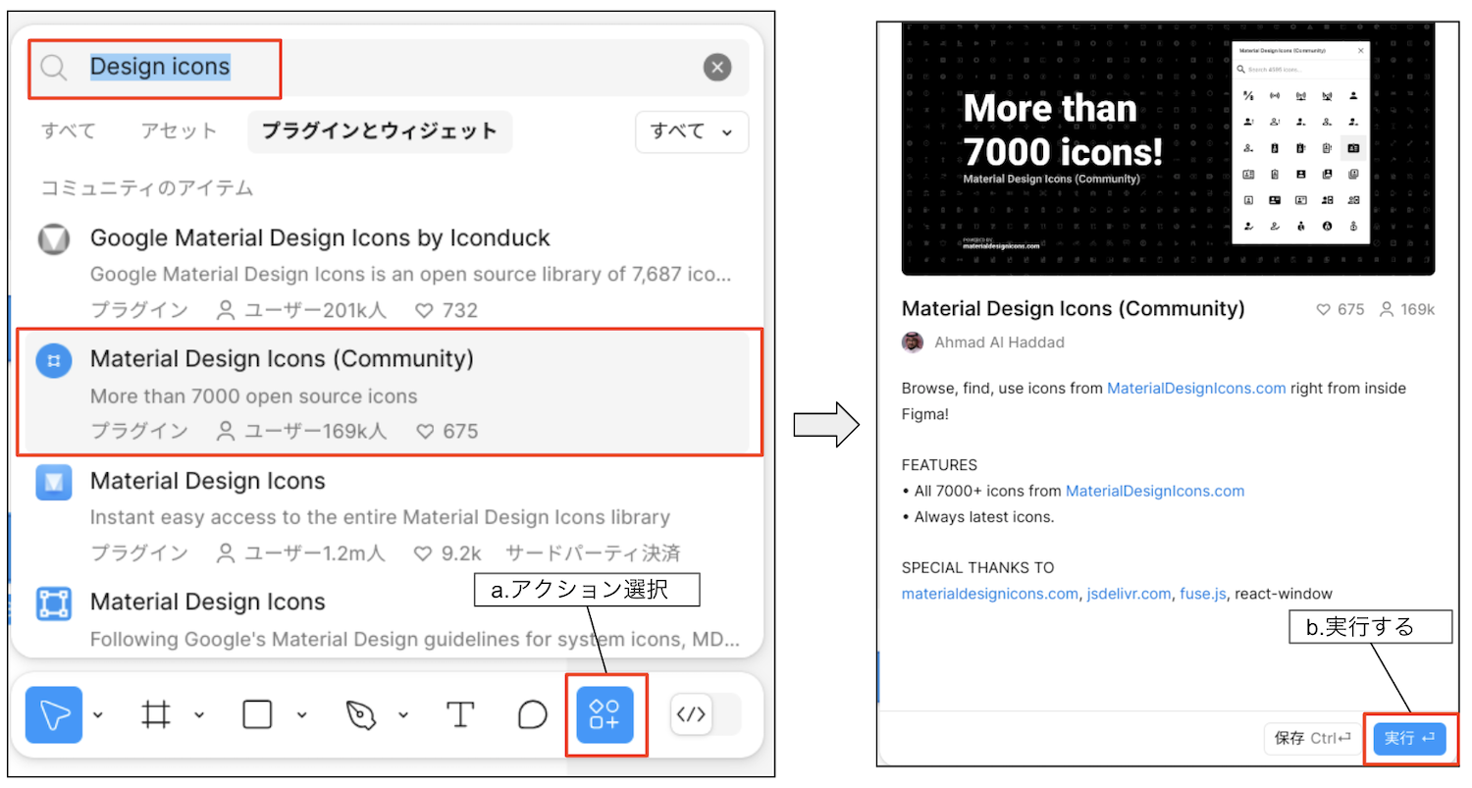Switch to the すべて tab
Screen dimensions: 1472x788
[x=69, y=131]
